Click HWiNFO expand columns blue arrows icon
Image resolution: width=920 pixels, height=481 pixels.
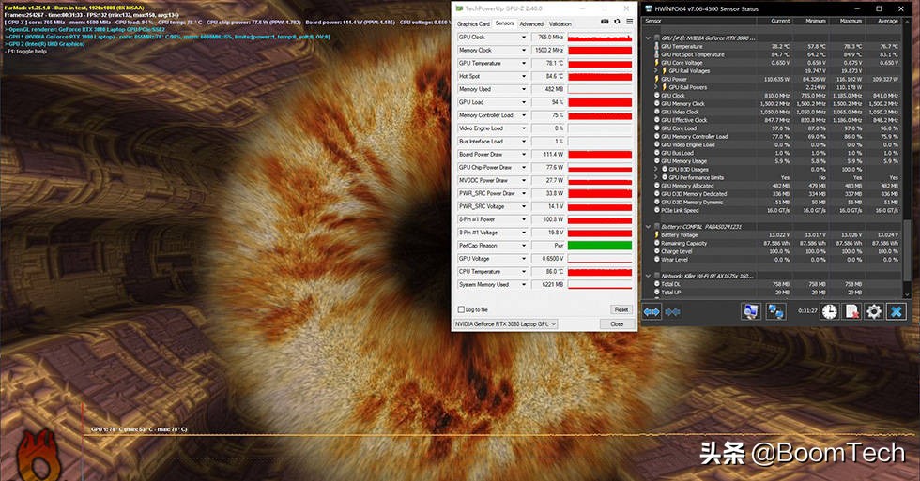click(x=652, y=311)
